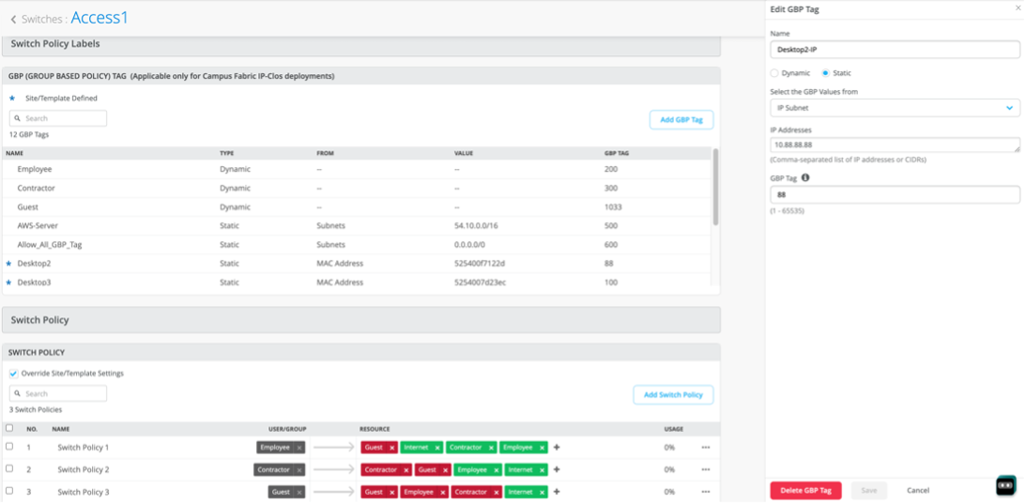Remove Employee tag from Switch Policy 1 user group
Viewport: 1026px width, 504px height.
(299, 448)
